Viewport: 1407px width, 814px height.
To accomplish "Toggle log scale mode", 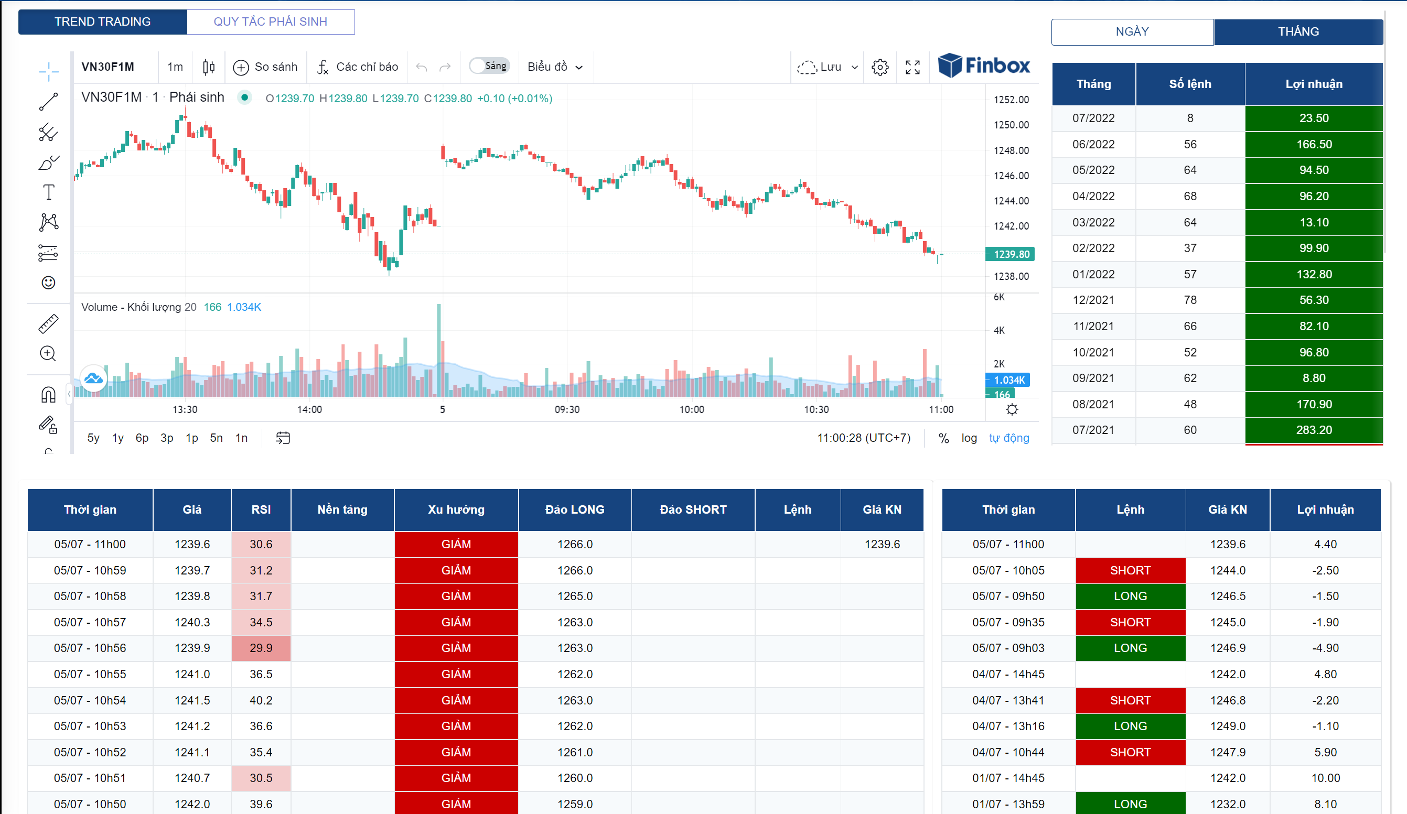I will 969,438.
